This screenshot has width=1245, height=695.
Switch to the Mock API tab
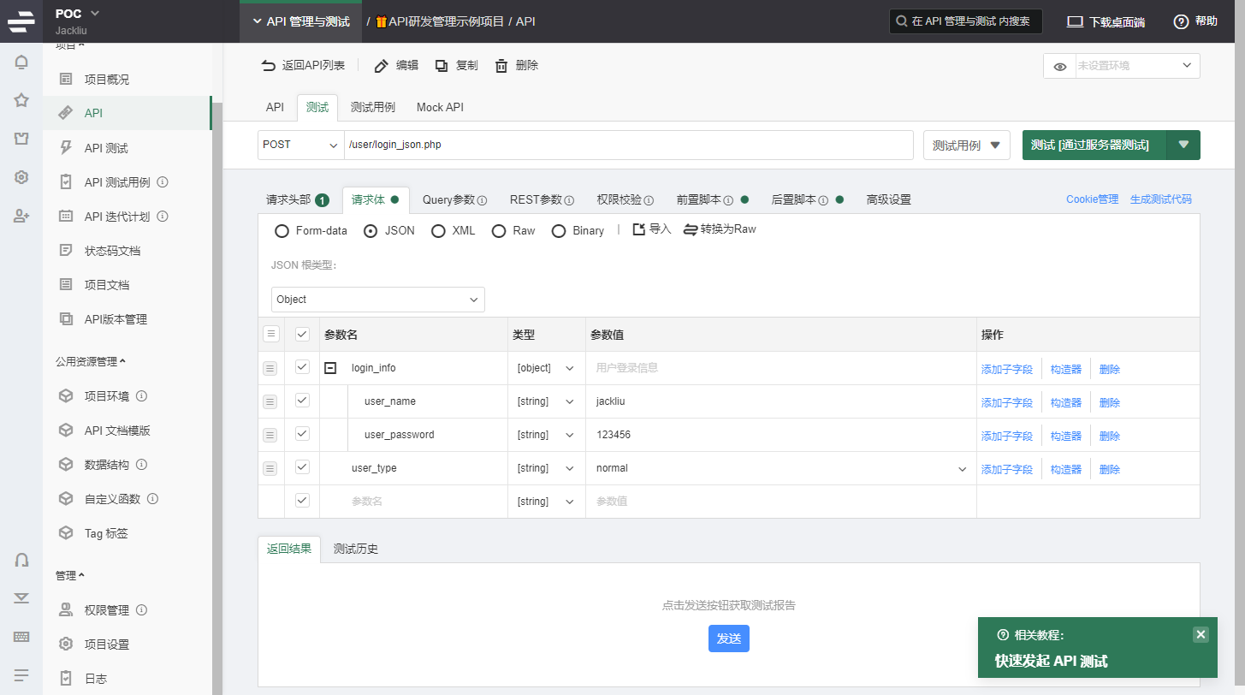(x=440, y=107)
